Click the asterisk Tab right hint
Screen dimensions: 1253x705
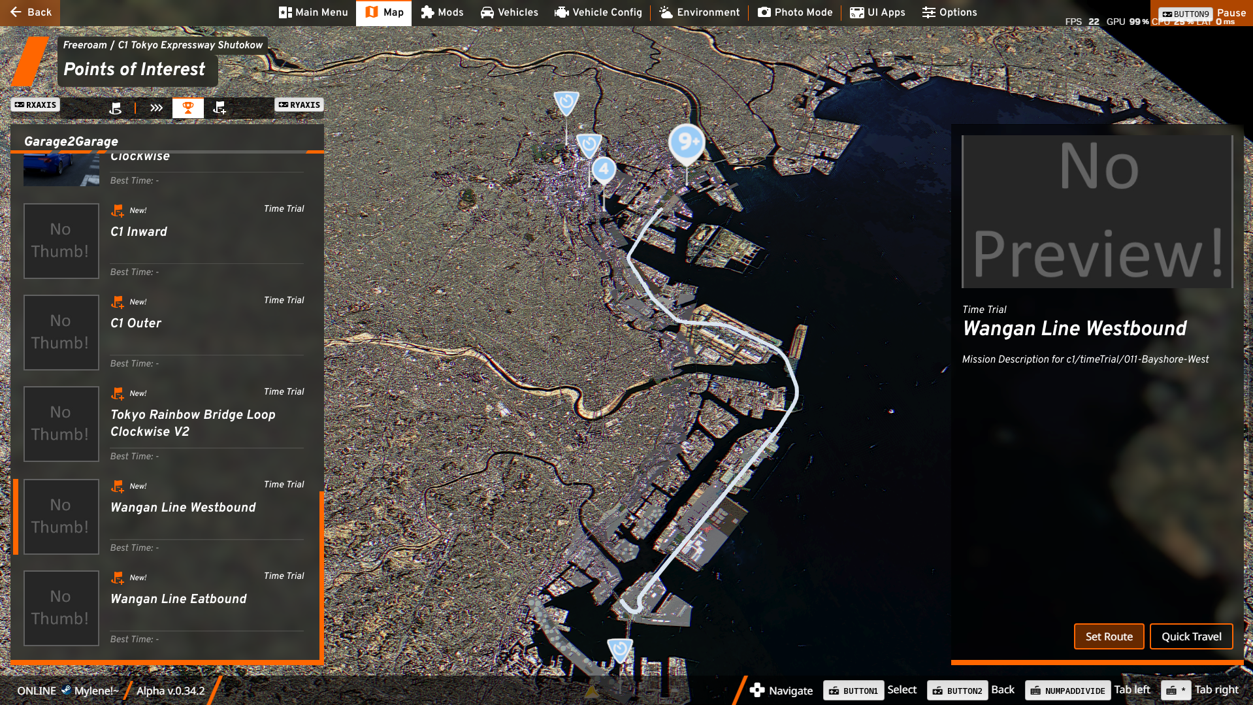[x=1200, y=690]
